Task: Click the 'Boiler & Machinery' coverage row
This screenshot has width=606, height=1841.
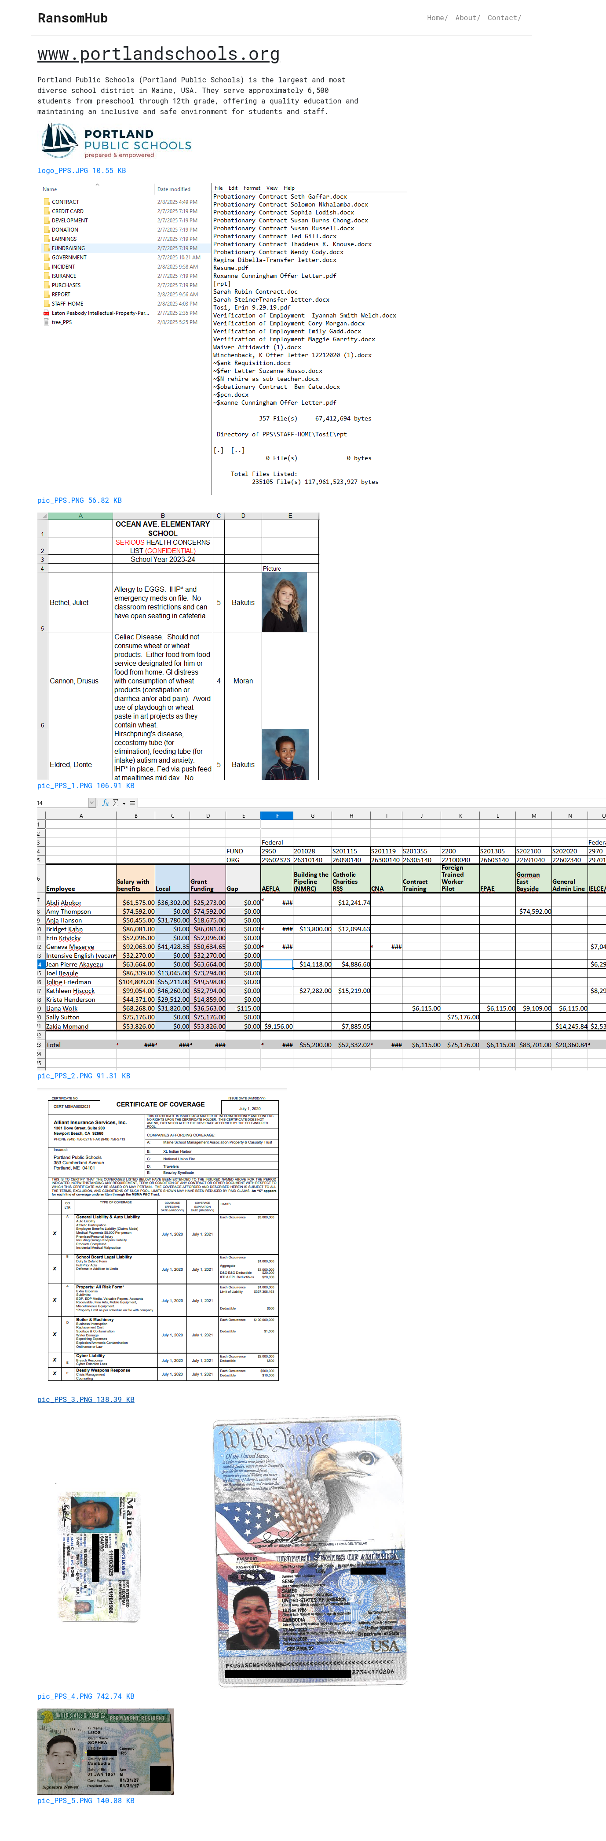Action: [164, 1334]
